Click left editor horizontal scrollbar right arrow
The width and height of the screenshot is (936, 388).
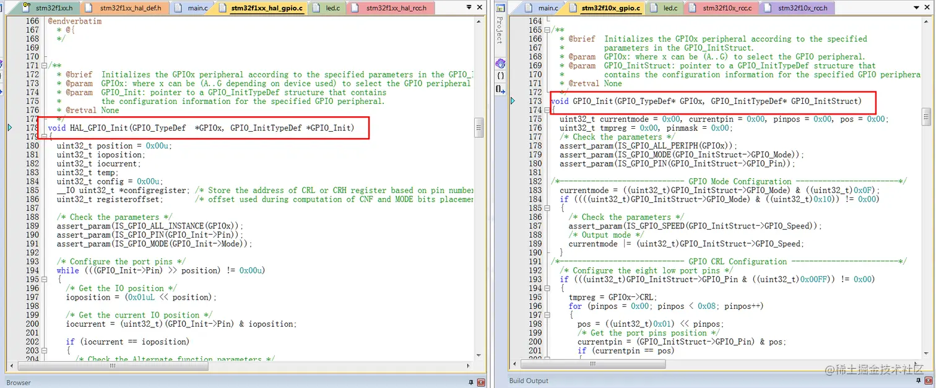[469, 365]
